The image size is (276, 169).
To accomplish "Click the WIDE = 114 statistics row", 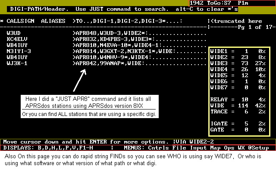I will click(x=238, y=106).
